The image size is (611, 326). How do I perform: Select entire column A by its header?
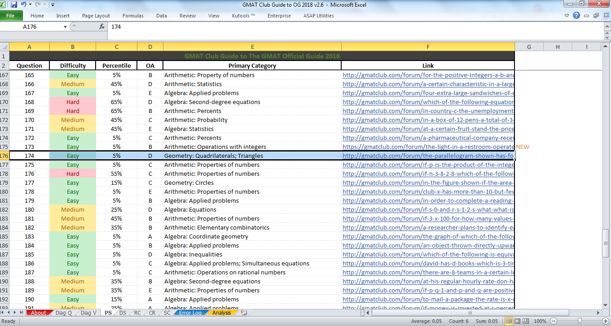pos(30,47)
